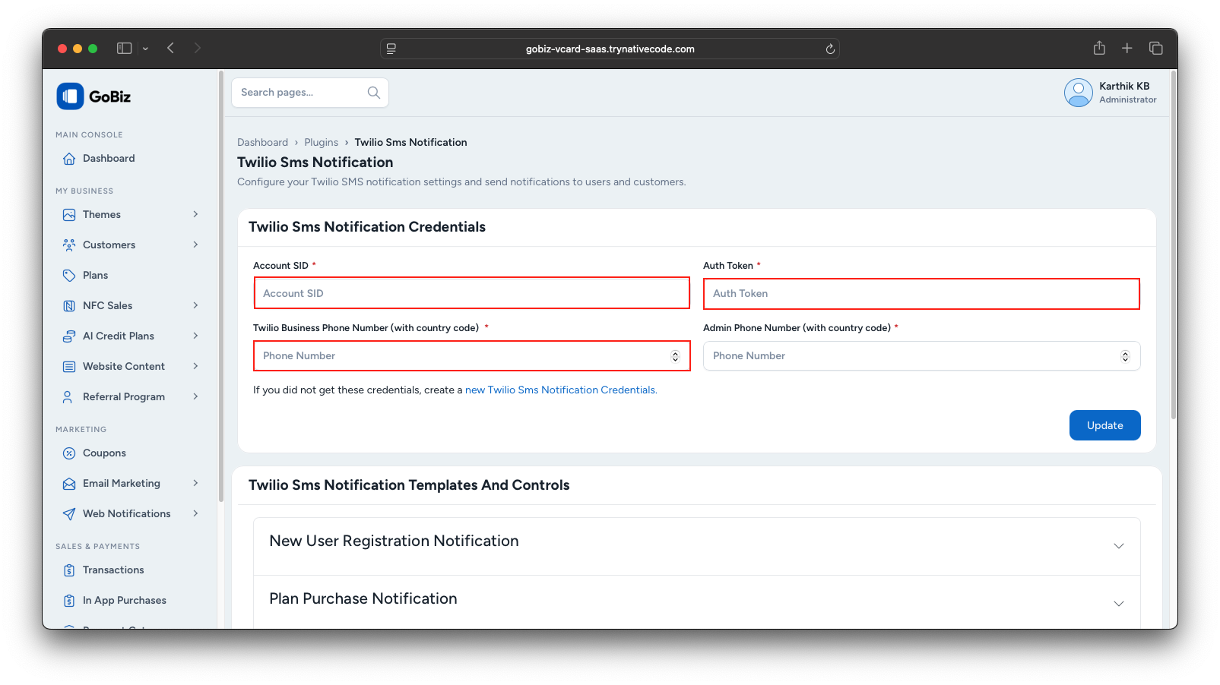This screenshot has width=1220, height=685.
Task: Click the Karthik KB profile avatar
Action: point(1078,93)
